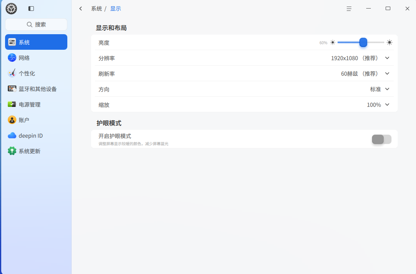Go back with the left arrow
Viewport: 416px width, 274px height.
click(81, 8)
